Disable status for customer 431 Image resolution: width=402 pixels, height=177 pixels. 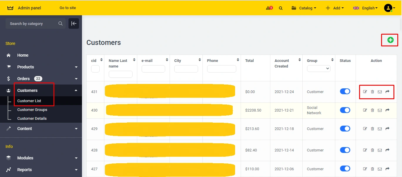point(345,91)
